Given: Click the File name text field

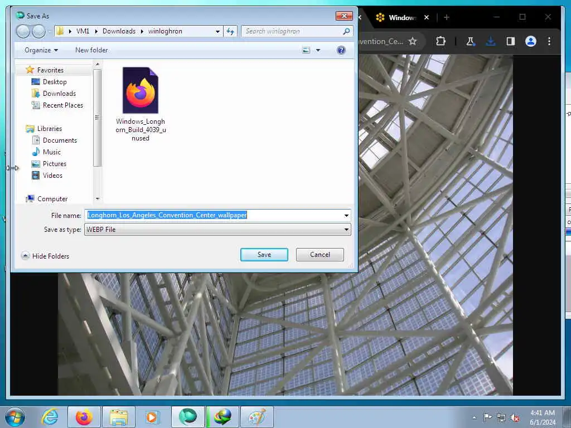Looking at the screenshot, I should [x=214, y=215].
